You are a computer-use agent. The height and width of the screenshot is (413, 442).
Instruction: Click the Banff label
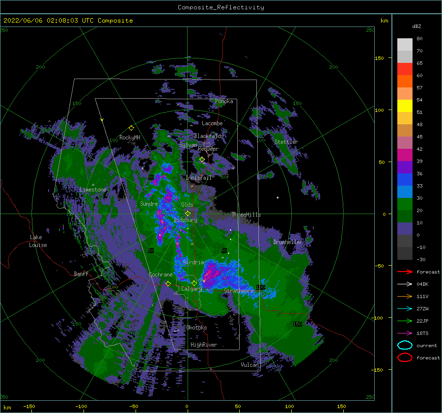coord(81,274)
